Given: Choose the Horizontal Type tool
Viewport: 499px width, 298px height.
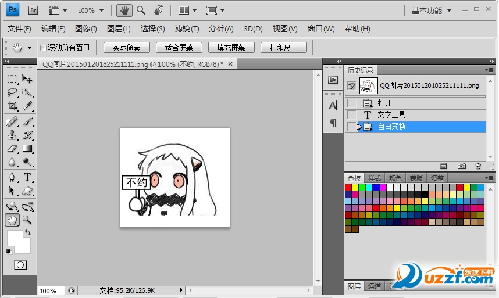Looking at the screenshot, I should [27, 177].
